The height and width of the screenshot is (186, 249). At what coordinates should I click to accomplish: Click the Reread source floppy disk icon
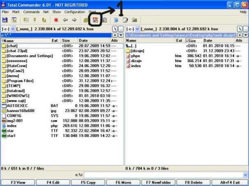pos(5,20)
